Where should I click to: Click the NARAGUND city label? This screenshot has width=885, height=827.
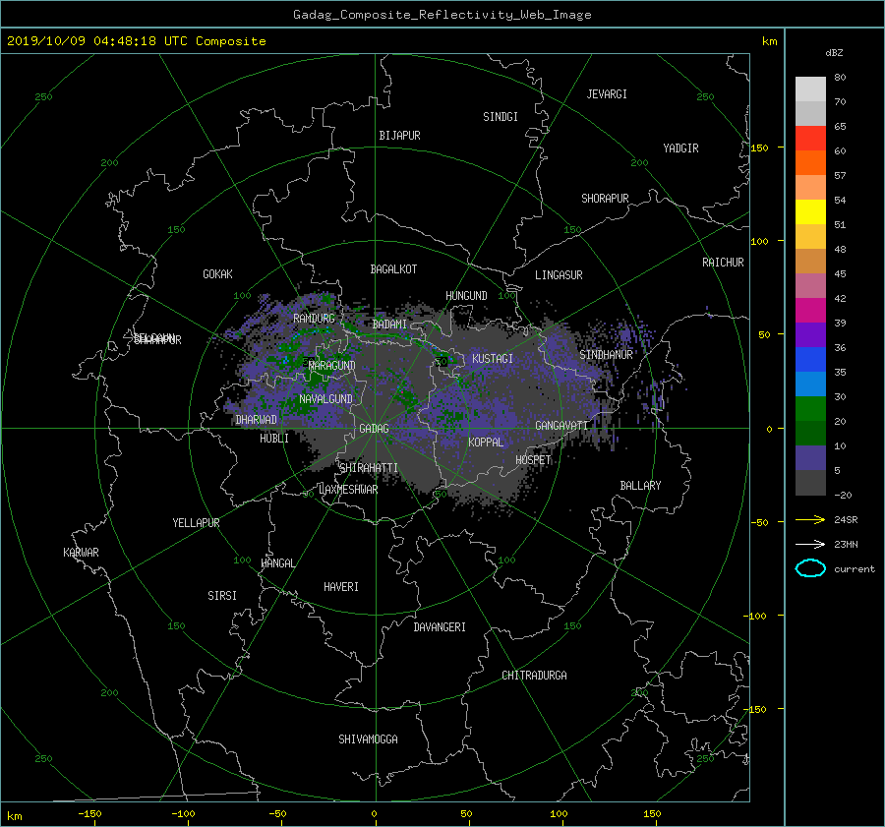(332, 366)
